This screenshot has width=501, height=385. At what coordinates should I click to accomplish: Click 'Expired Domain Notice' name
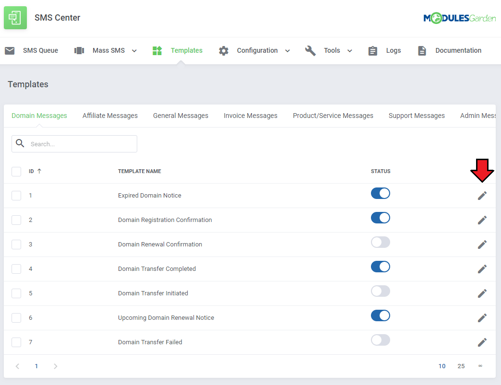(150, 195)
